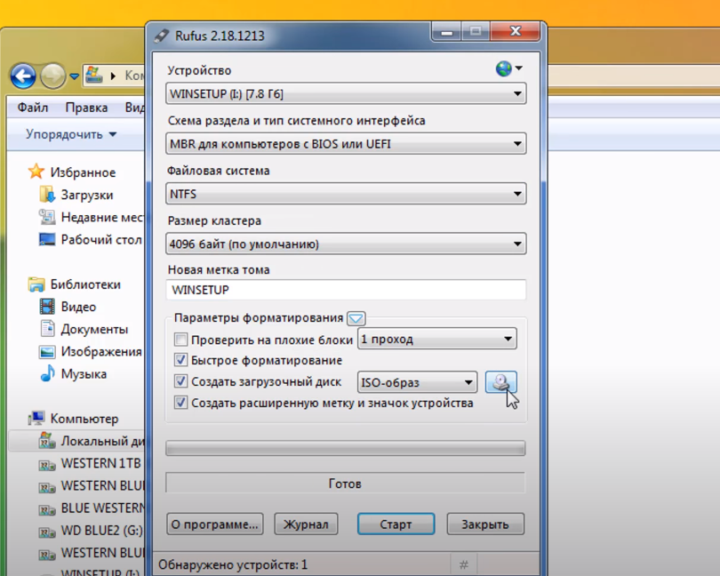Click the Explorer forward navigation button
720x576 pixels.
(x=52, y=76)
